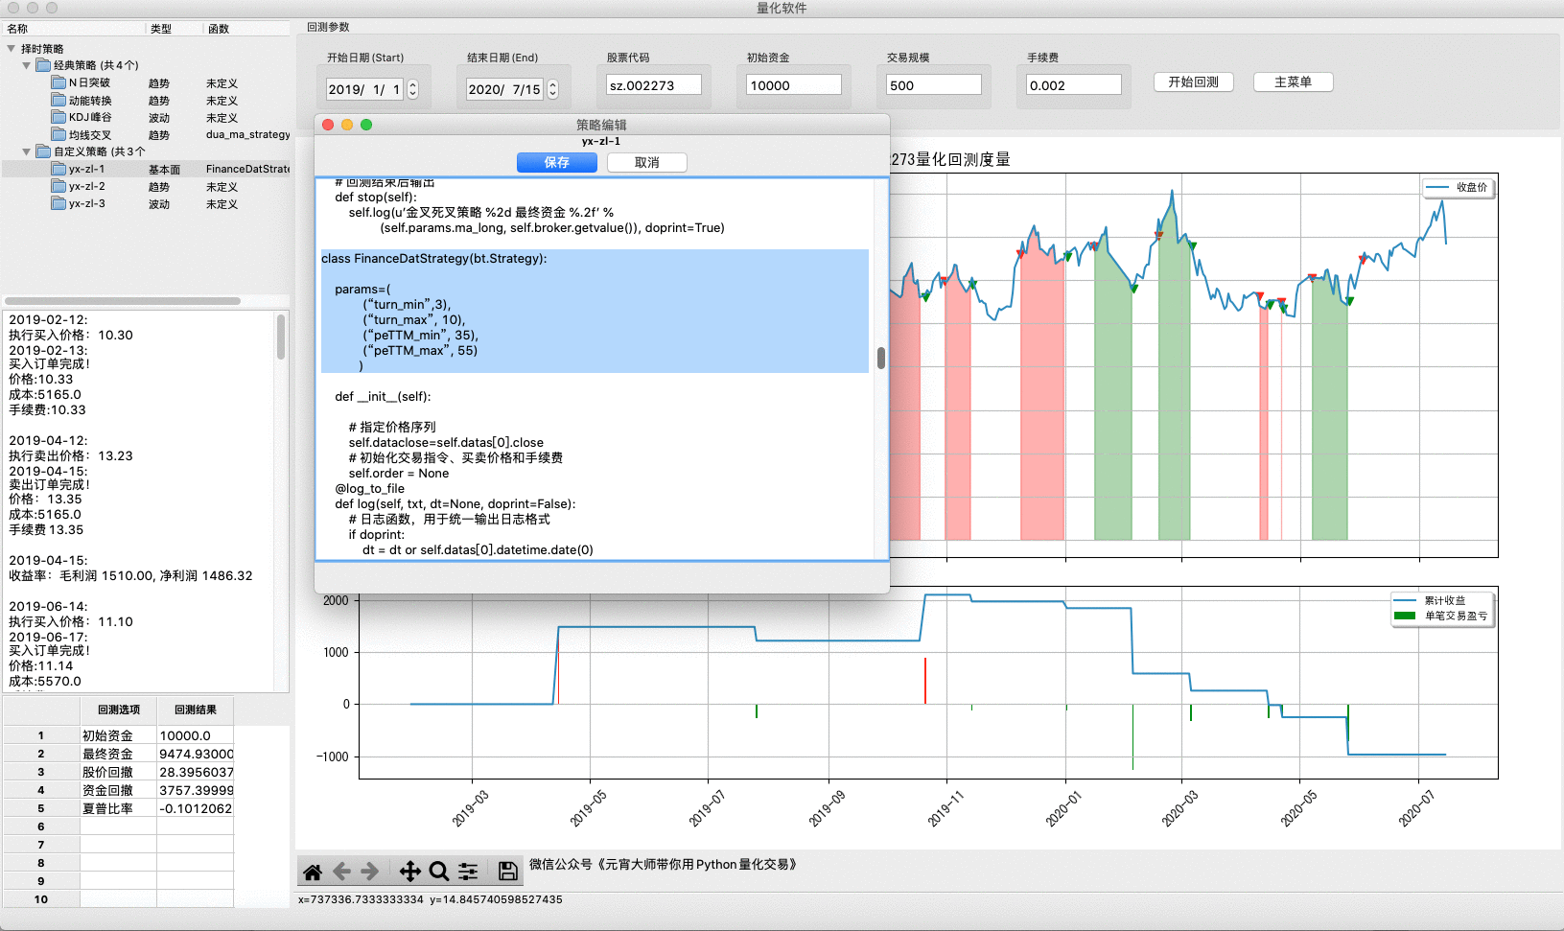
Task: Select the N日突破 strategy row
Action: 146,83
